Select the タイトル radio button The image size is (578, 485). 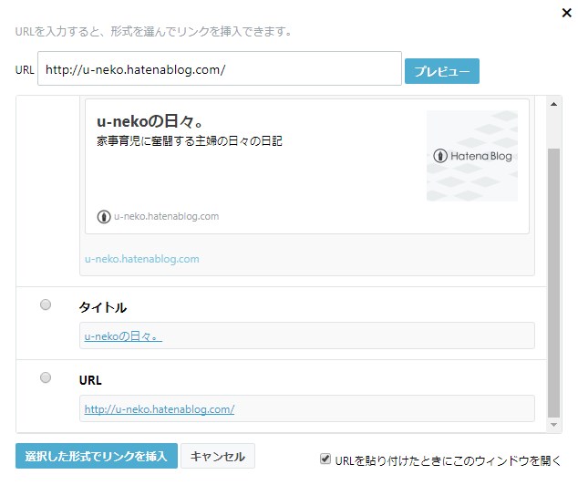coord(46,304)
